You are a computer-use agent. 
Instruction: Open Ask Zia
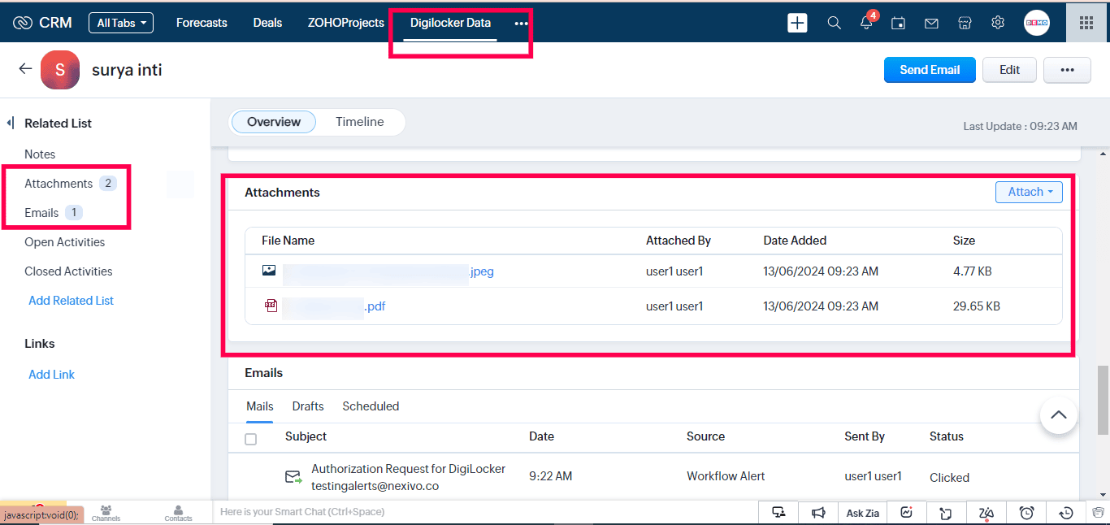[863, 513]
